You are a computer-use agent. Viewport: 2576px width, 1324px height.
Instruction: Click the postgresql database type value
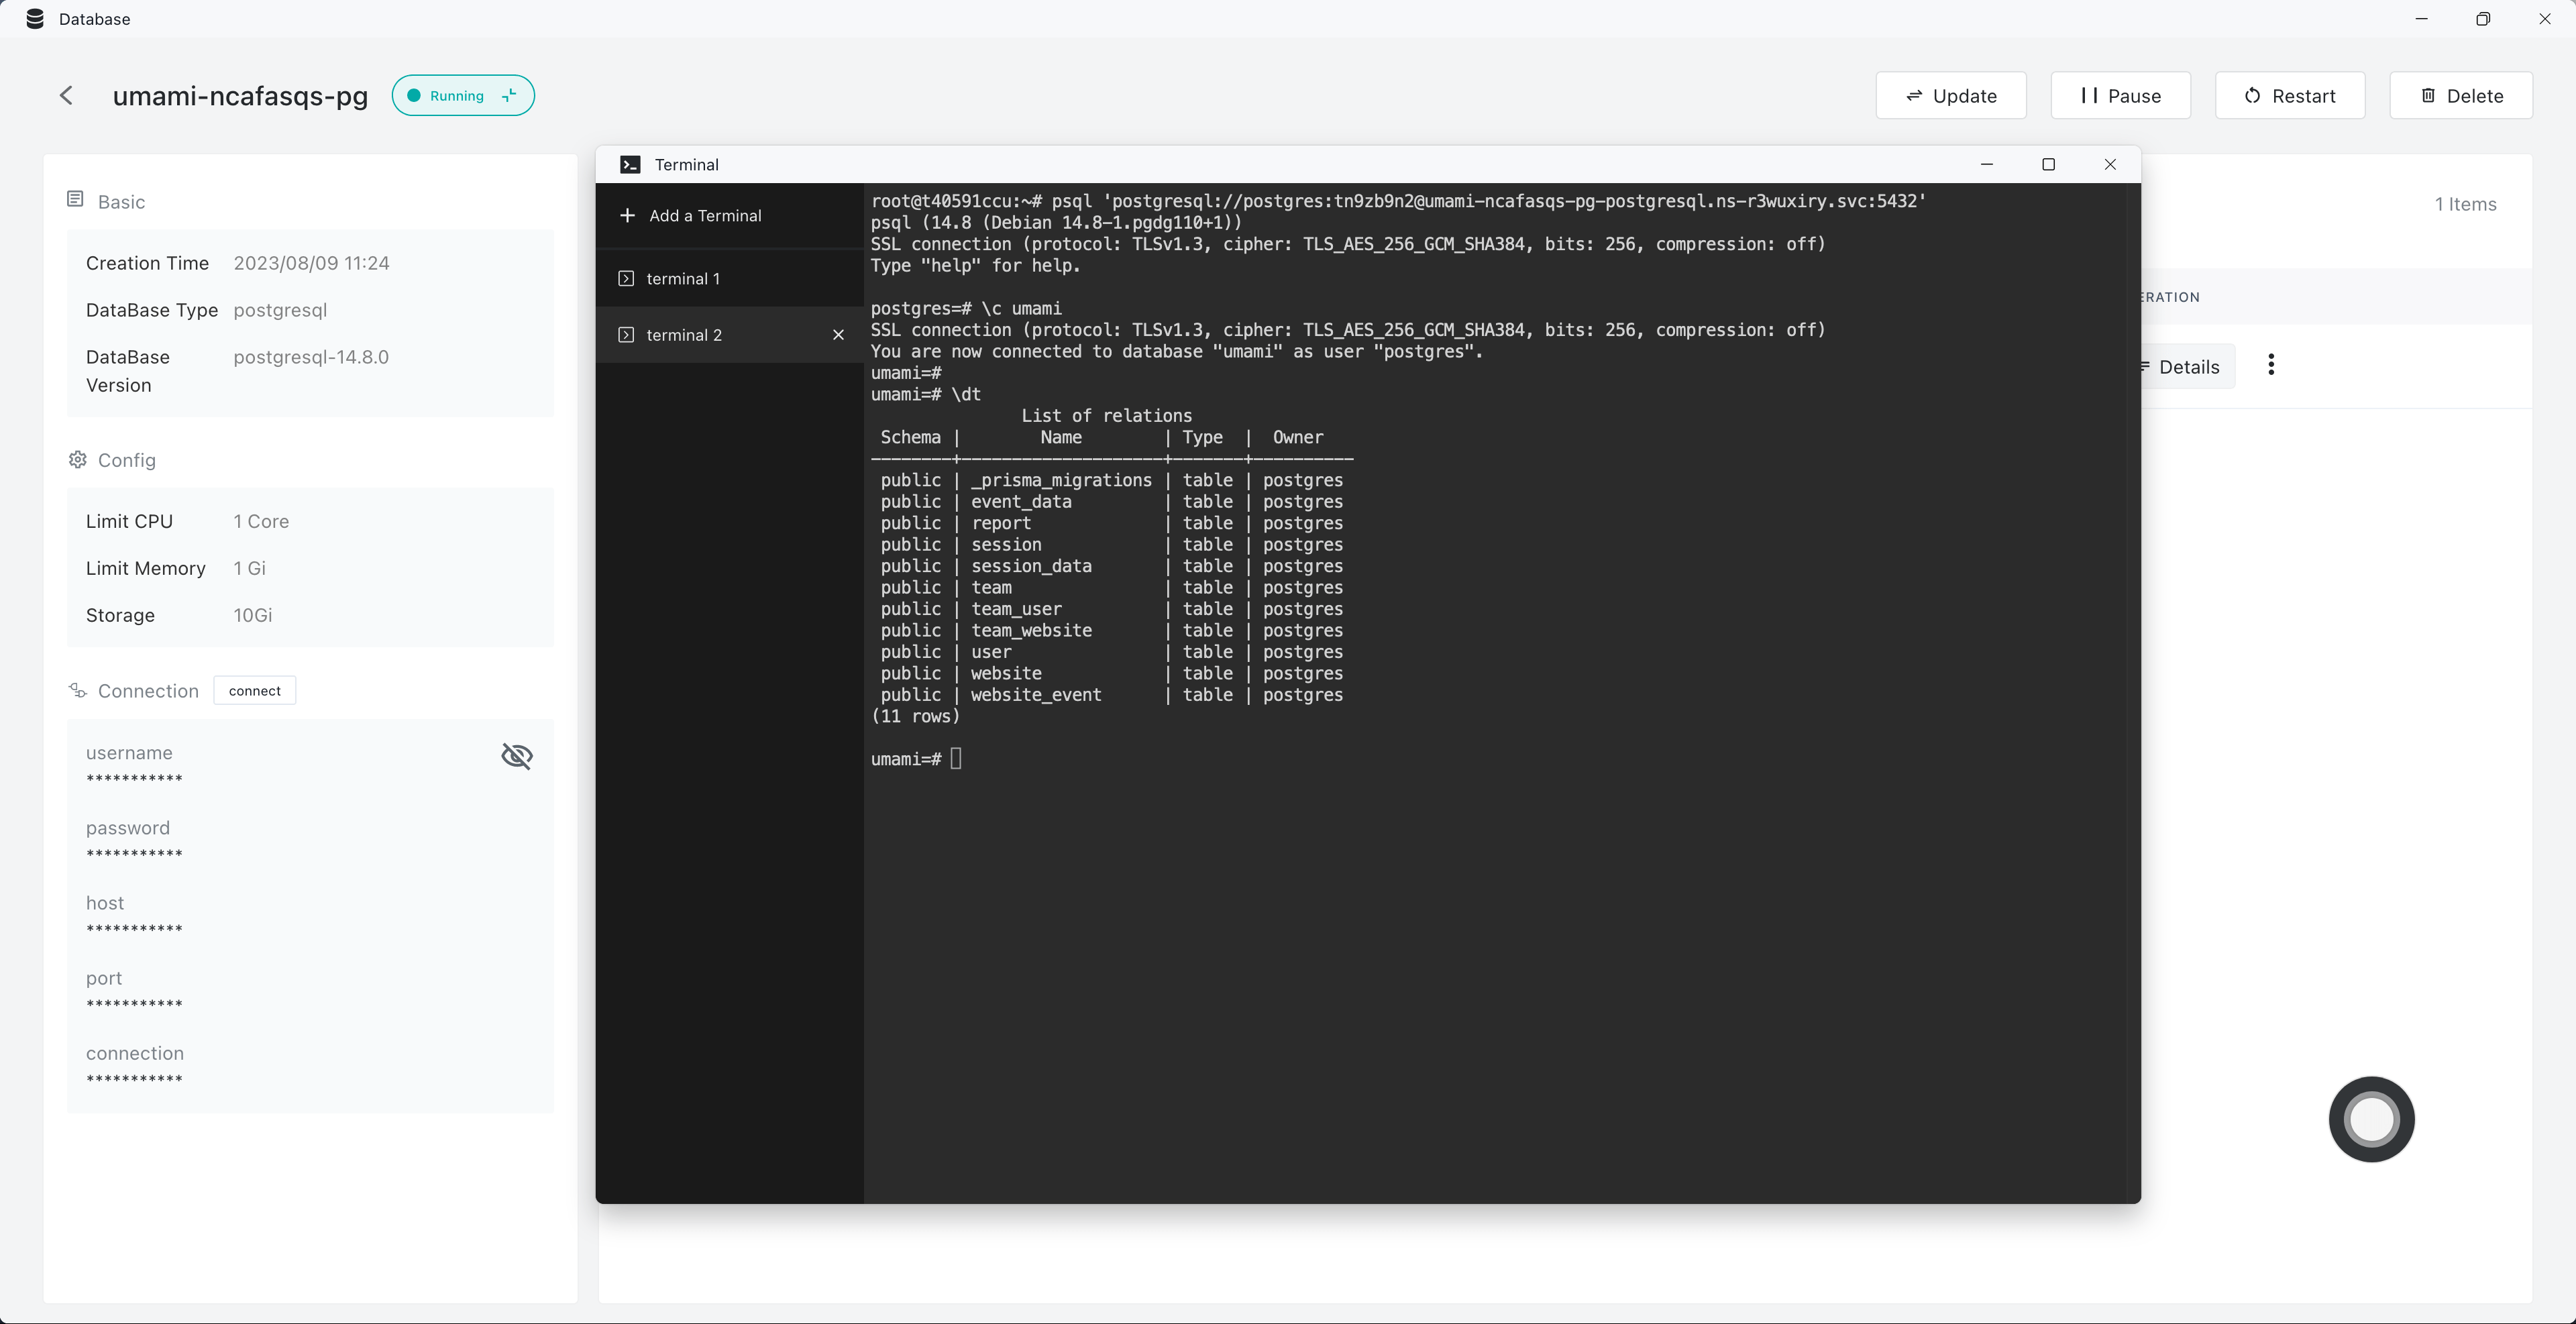coord(280,310)
